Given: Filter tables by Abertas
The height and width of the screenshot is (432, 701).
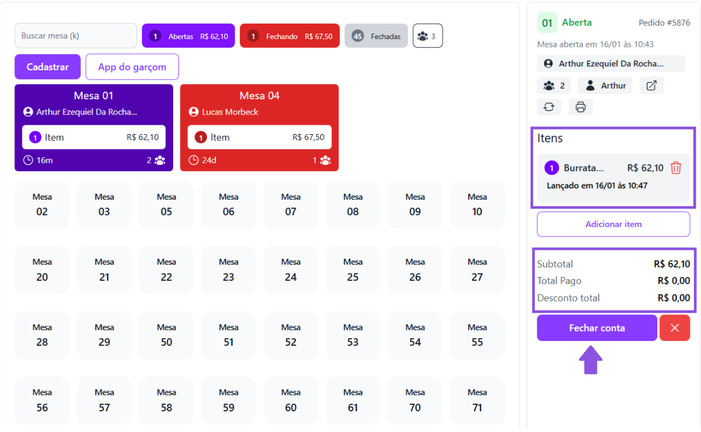Looking at the screenshot, I should tap(189, 36).
